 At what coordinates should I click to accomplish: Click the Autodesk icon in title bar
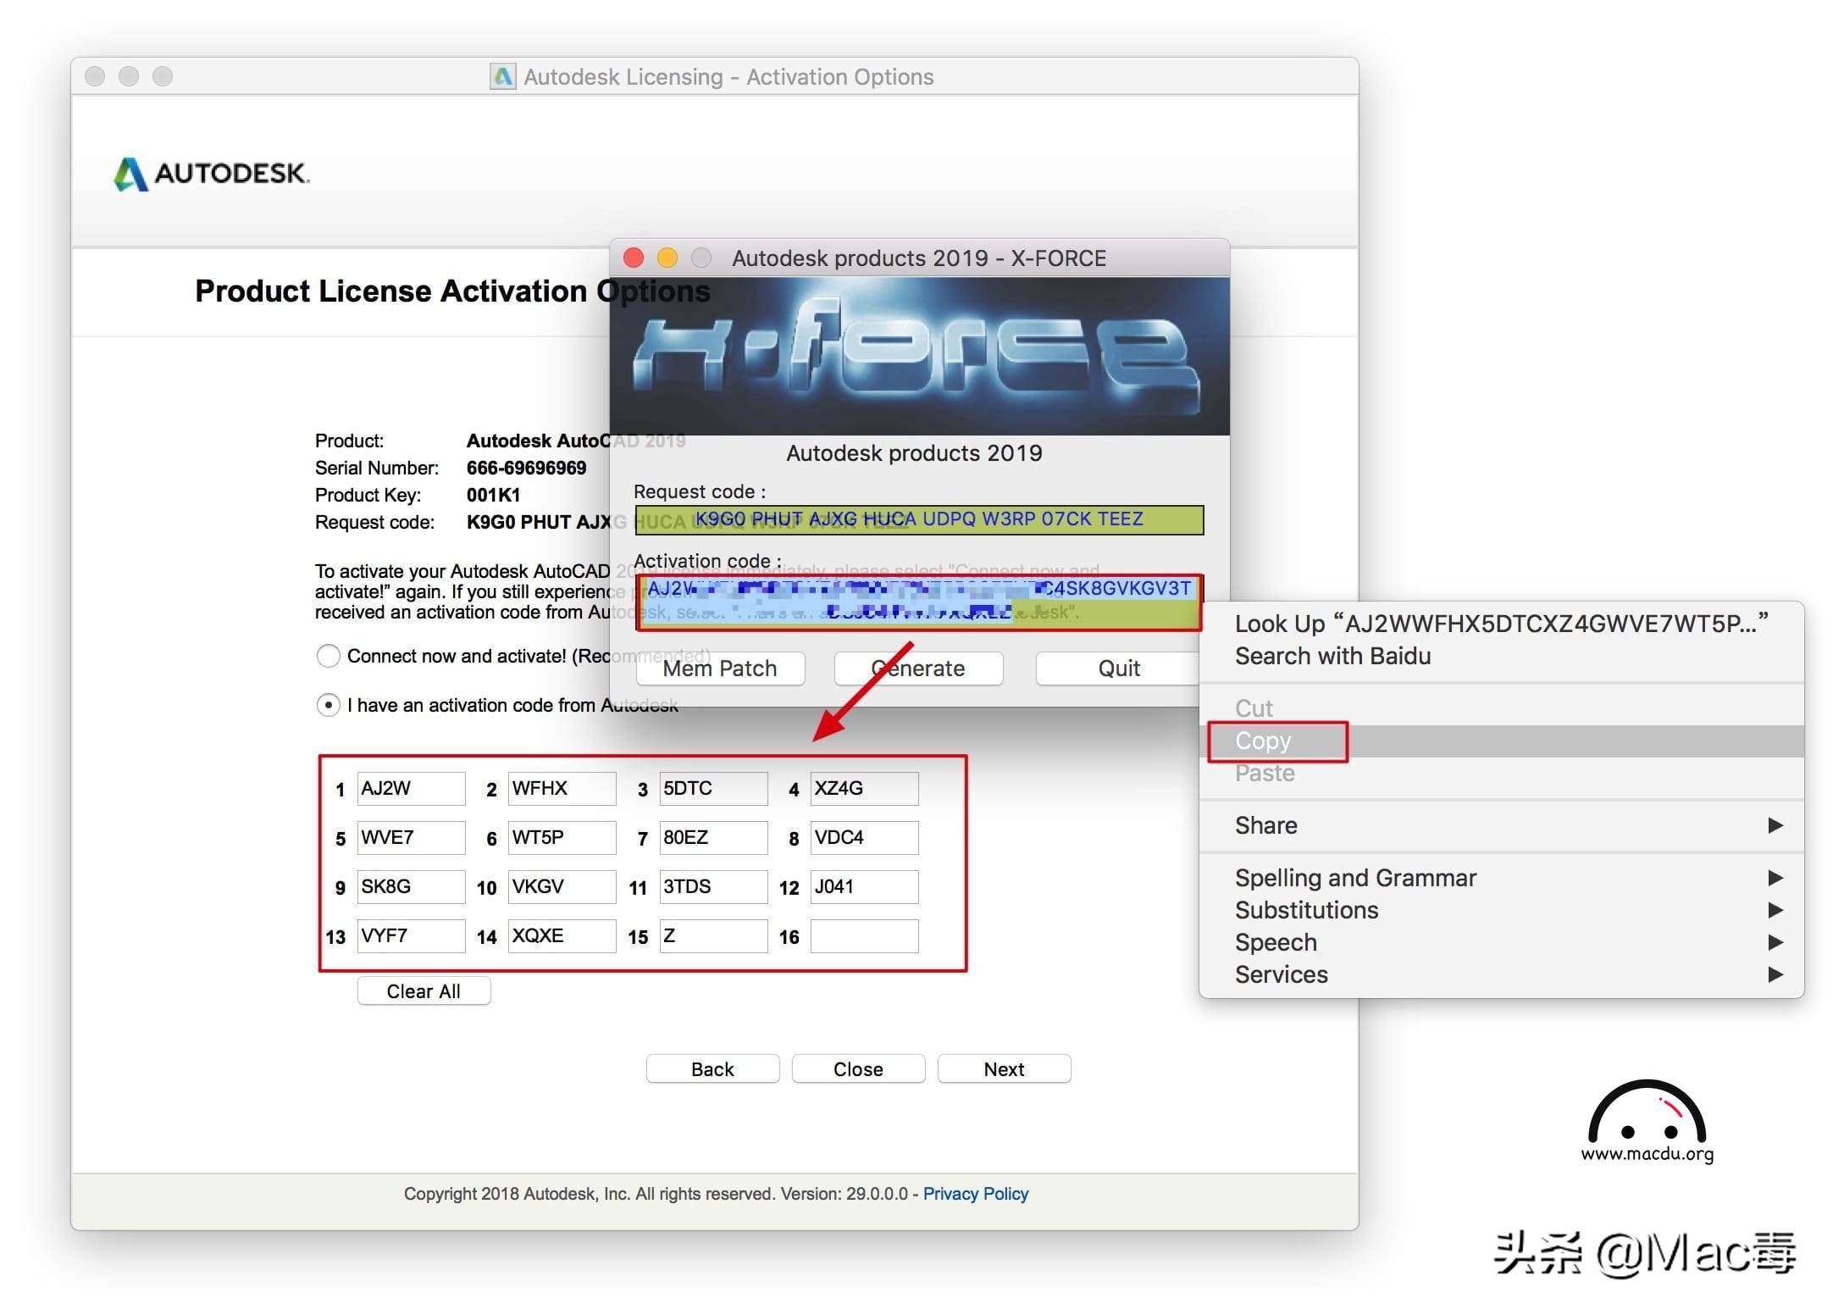502,76
